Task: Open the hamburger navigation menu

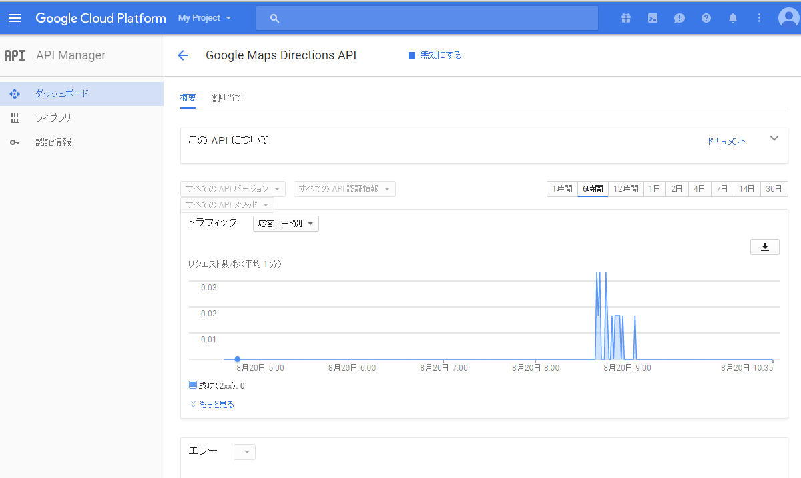Action: tap(15, 18)
